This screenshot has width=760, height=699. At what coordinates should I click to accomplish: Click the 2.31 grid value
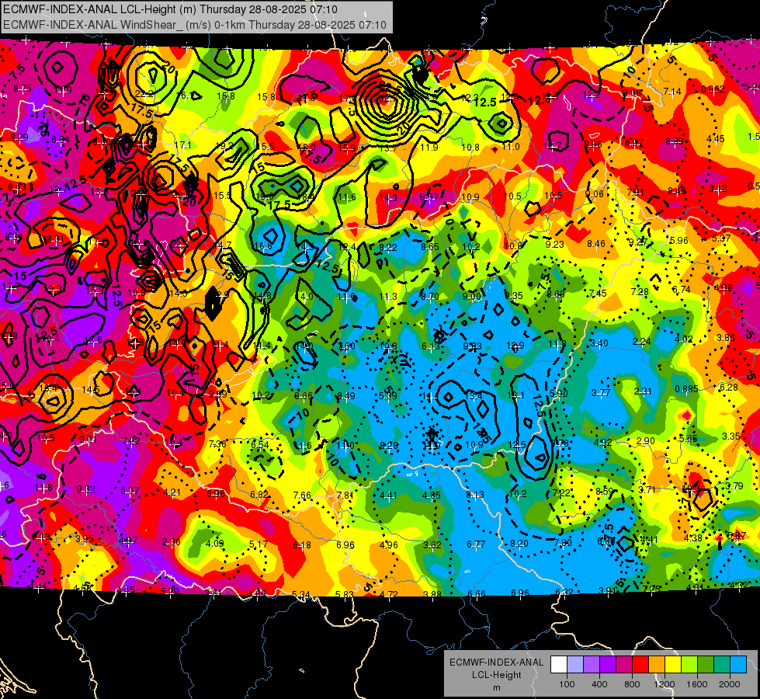[x=643, y=391]
